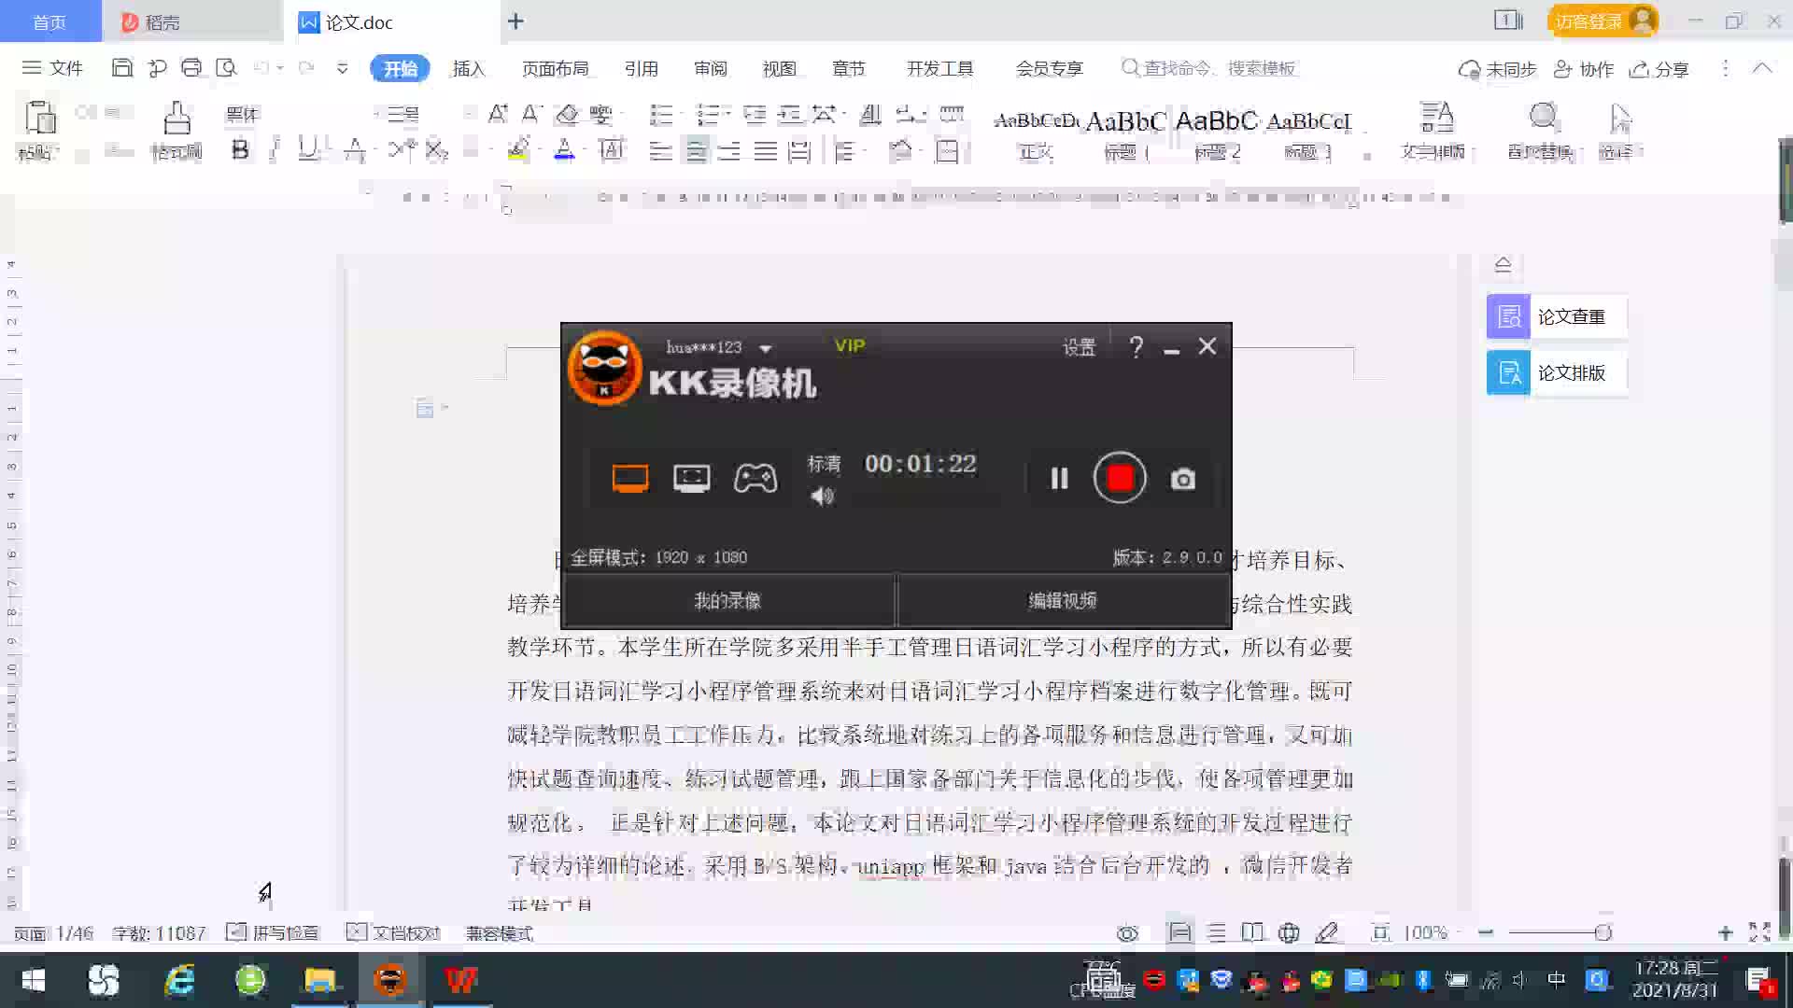The height and width of the screenshot is (1008, 1793).
Task: Toggle Underline formatting
Action: (307, 149)
